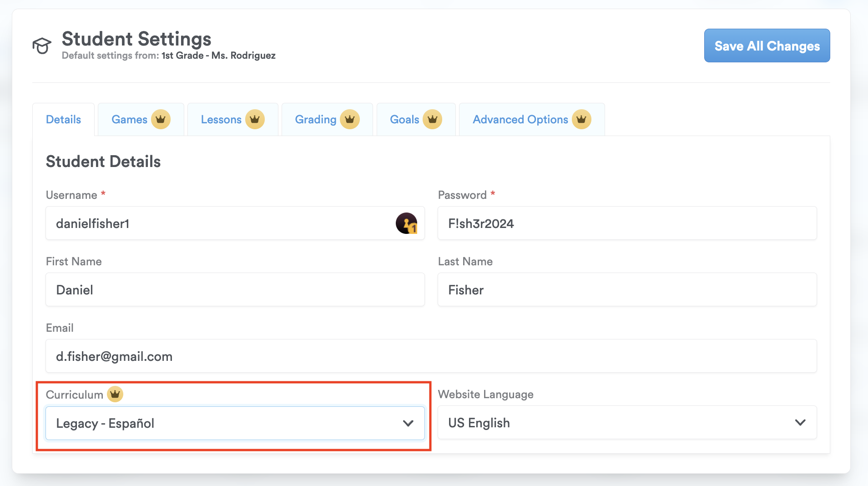Open the Games tab
This screenshot has width=868, height=486.
pyautogui.click(x=129, y=120)
